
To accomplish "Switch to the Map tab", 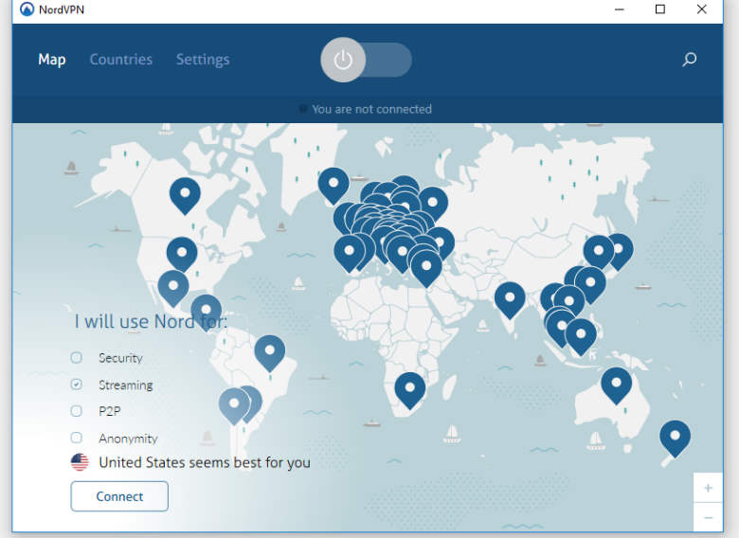I will 52,60.
